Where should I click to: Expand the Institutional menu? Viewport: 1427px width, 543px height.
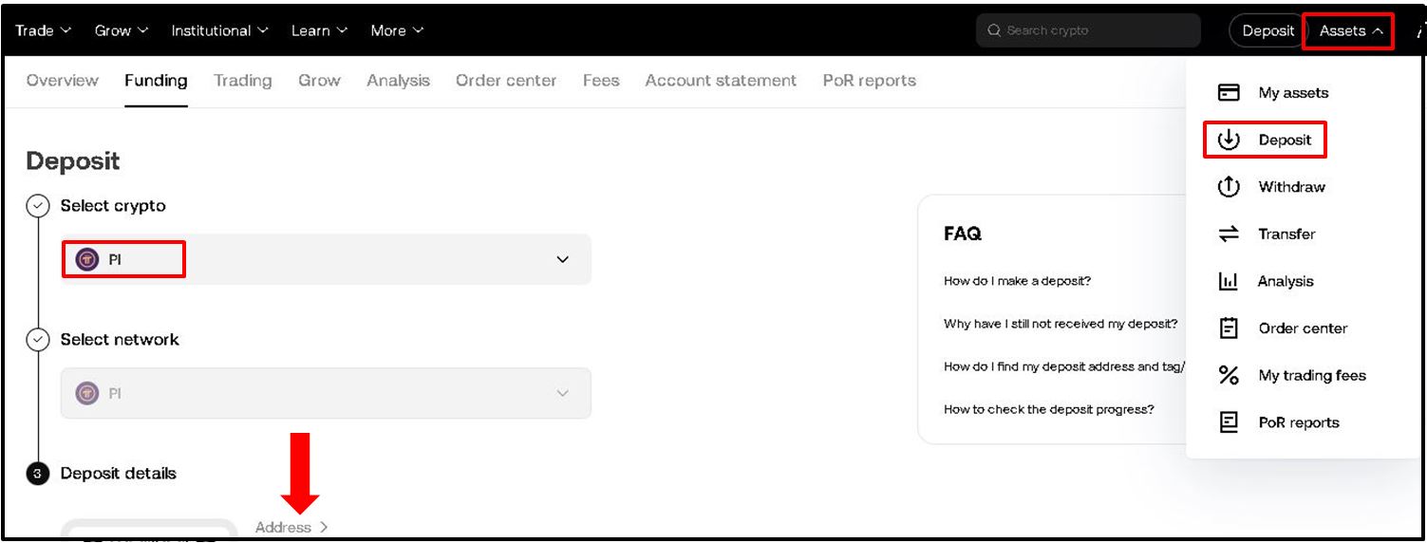[219, 30]
